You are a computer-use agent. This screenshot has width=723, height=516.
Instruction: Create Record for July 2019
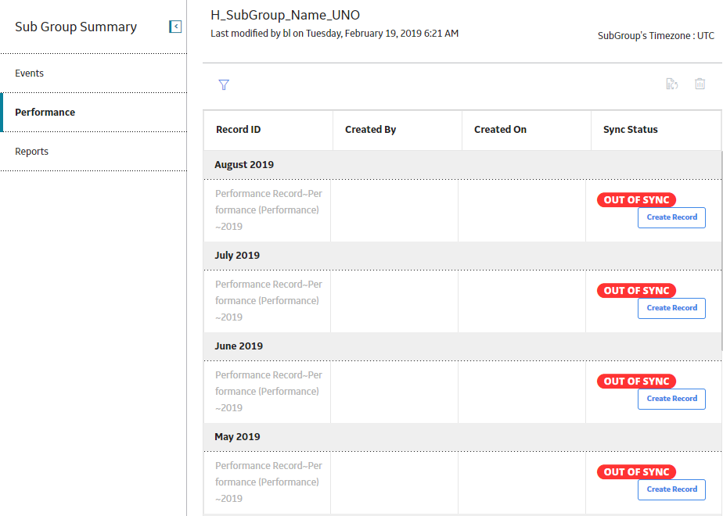click(671, 308)
